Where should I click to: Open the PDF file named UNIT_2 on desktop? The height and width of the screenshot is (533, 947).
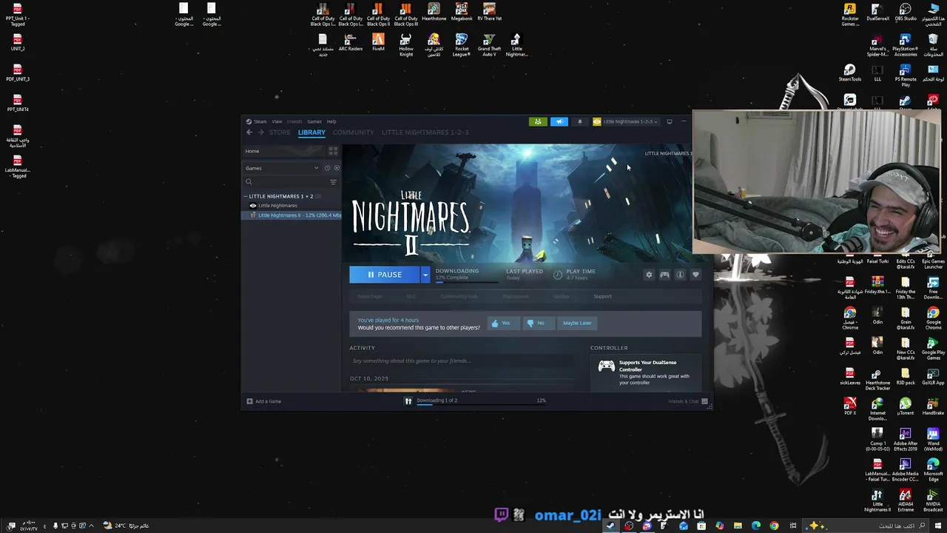pyautogui.click(x=18, y=42)
